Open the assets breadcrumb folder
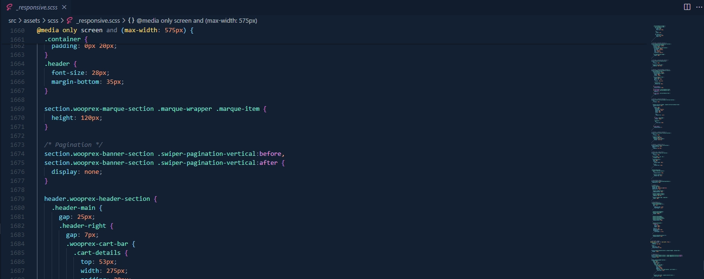 32,20
